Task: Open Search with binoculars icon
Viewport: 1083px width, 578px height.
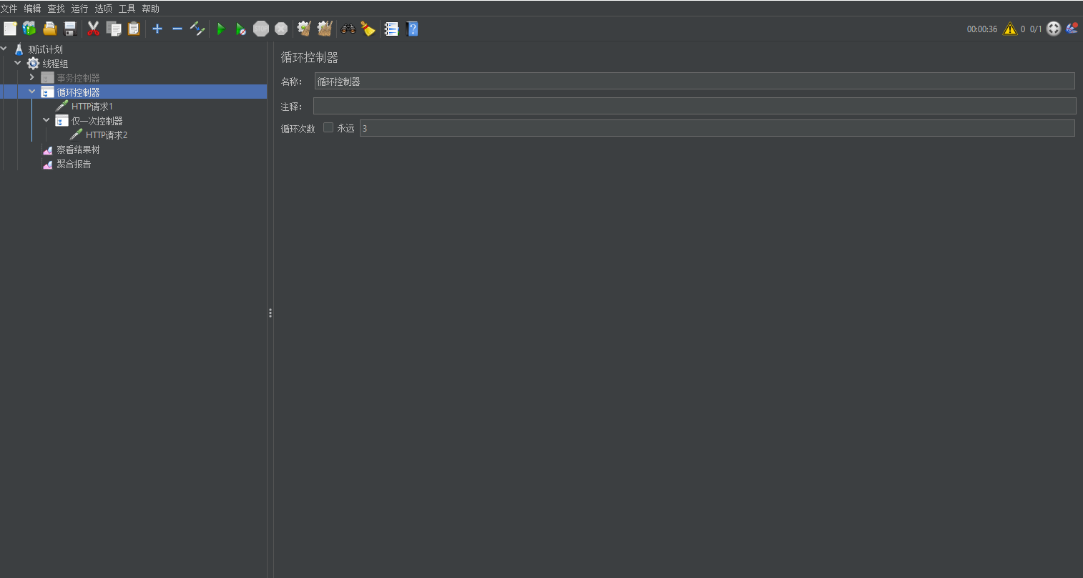Action: [x=348, y=29]
